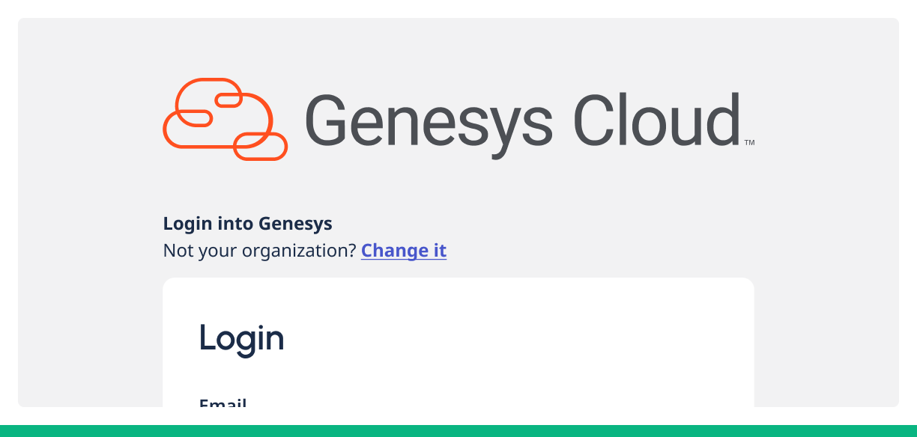Click the small top loop of the cloud logo
The height and width of the screenshot is (437, 917).
tap(228, 100)
